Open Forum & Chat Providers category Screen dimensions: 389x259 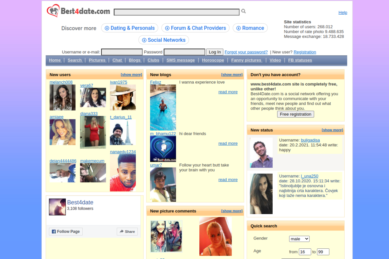195,28
